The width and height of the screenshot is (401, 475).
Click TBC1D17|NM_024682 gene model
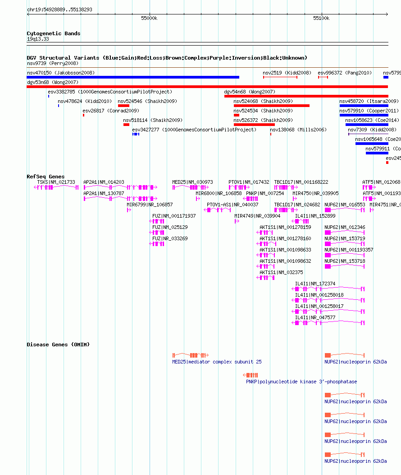point(286,210)
